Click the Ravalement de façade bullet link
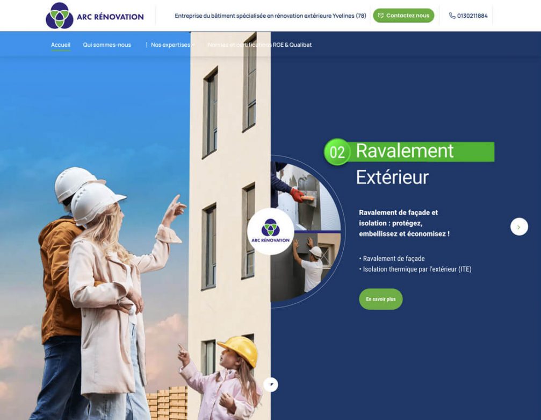The height and width of the screenshot is (420, 541). point(393,258)
